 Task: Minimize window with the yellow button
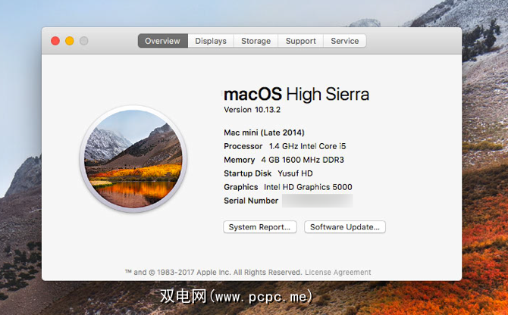pos(70,41)
